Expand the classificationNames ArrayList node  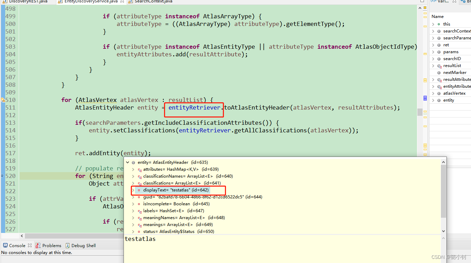(x=133, y=176)
